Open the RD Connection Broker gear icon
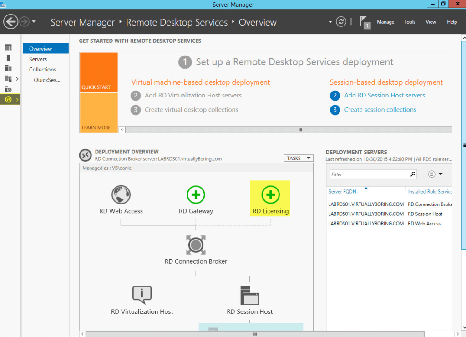This screenshot has height=337, width=466. (196, 245)
